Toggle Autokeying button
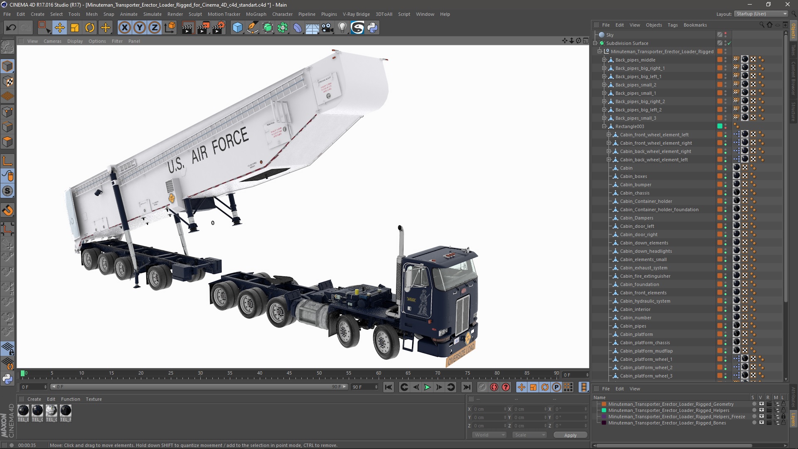The image size is (798, 449). 494,387
